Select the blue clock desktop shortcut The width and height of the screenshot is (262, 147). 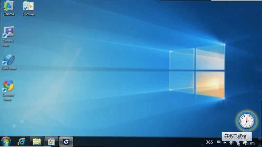click(9, 62)
